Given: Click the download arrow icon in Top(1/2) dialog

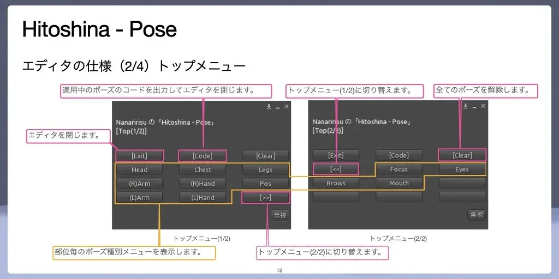Looking at the screenshot, I should (x=269, y=106).
